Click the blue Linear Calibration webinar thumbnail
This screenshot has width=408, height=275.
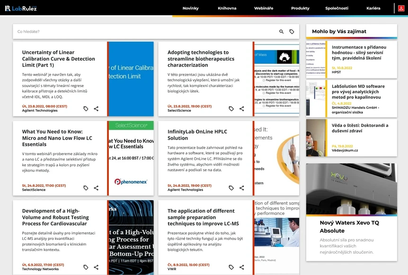(x=131, y=79)
